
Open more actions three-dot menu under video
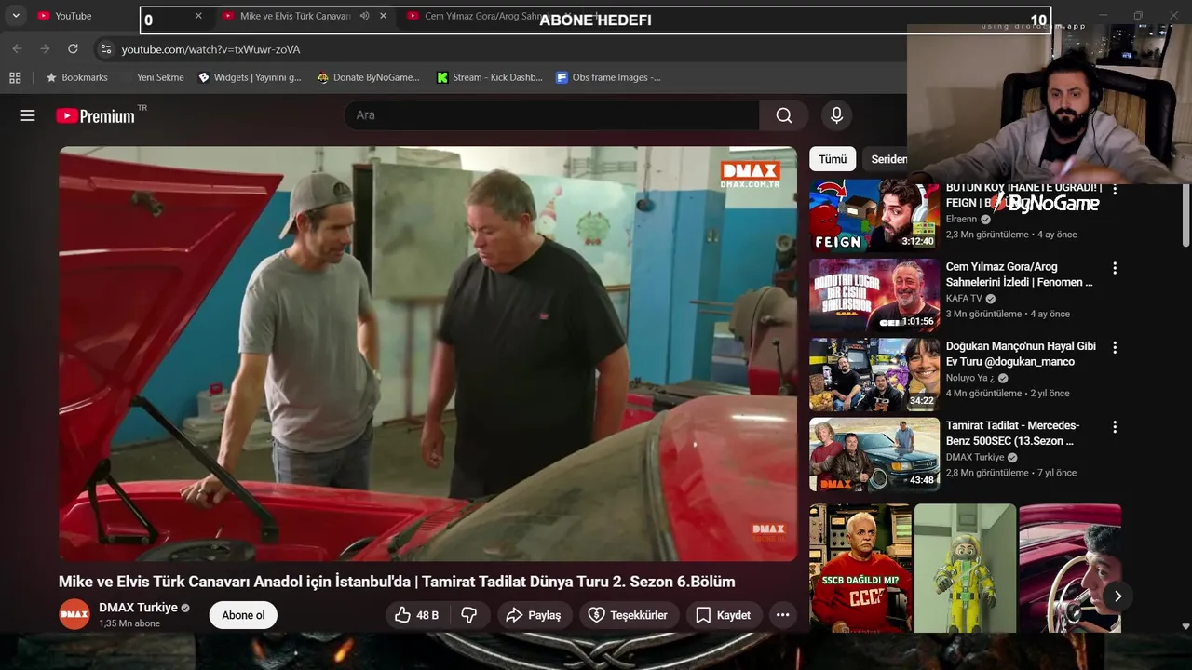782,615
